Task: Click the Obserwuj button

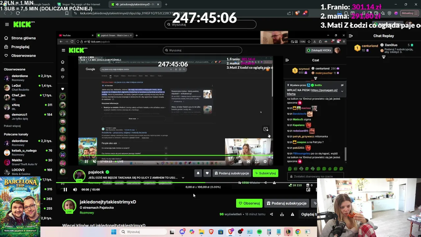Action: [x=249, y=203]
